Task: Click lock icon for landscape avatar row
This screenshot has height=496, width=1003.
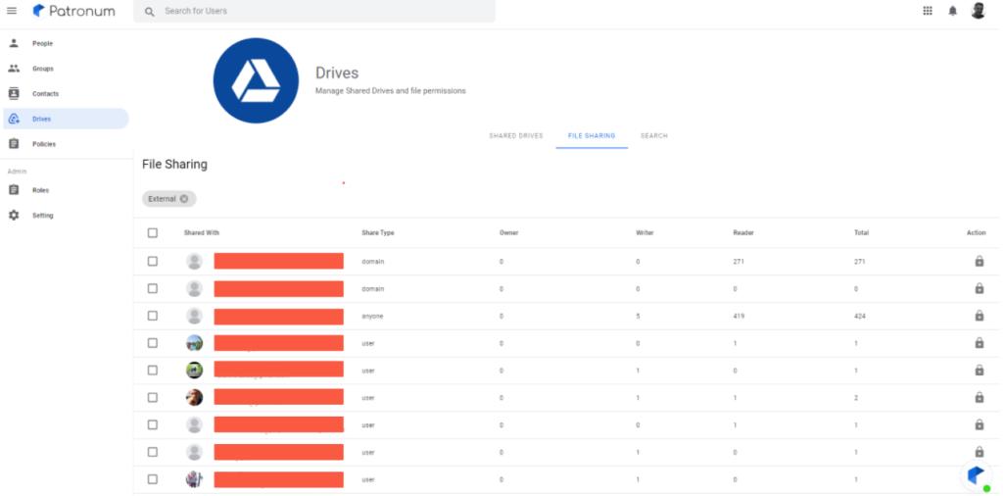Action: click(x=979, y=343)
